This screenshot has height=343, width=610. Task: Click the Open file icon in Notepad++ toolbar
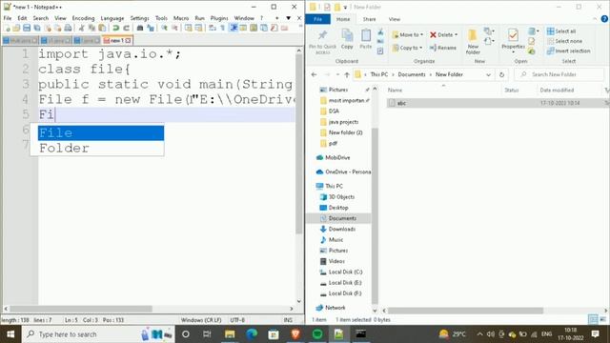coord(16,28)
